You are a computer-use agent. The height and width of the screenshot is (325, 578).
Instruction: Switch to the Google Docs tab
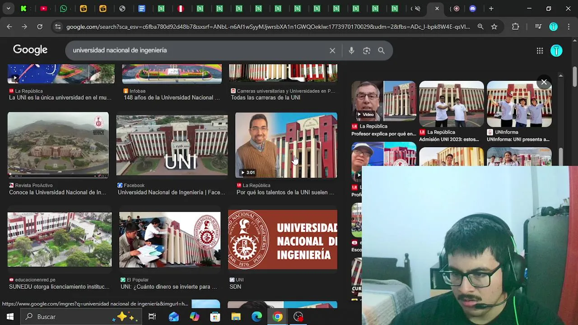point(141,9)
